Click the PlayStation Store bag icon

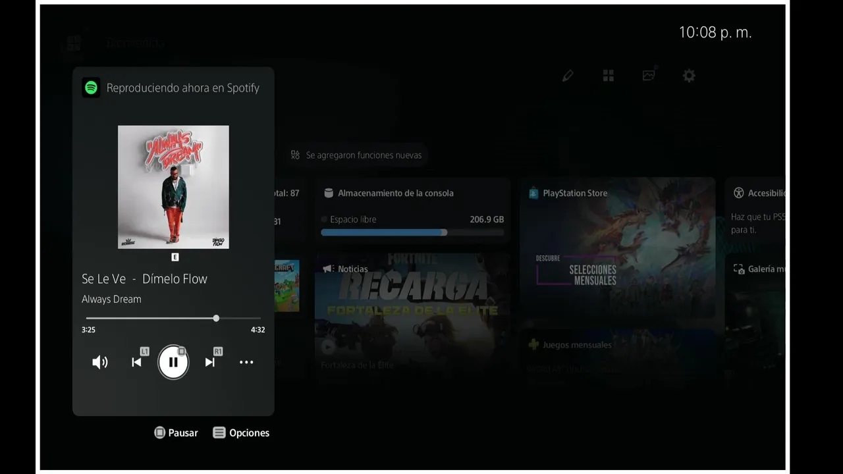(534, 193)
